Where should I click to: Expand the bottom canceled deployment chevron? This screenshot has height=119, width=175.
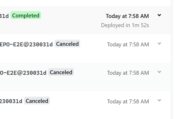click(x=159, y=100)
